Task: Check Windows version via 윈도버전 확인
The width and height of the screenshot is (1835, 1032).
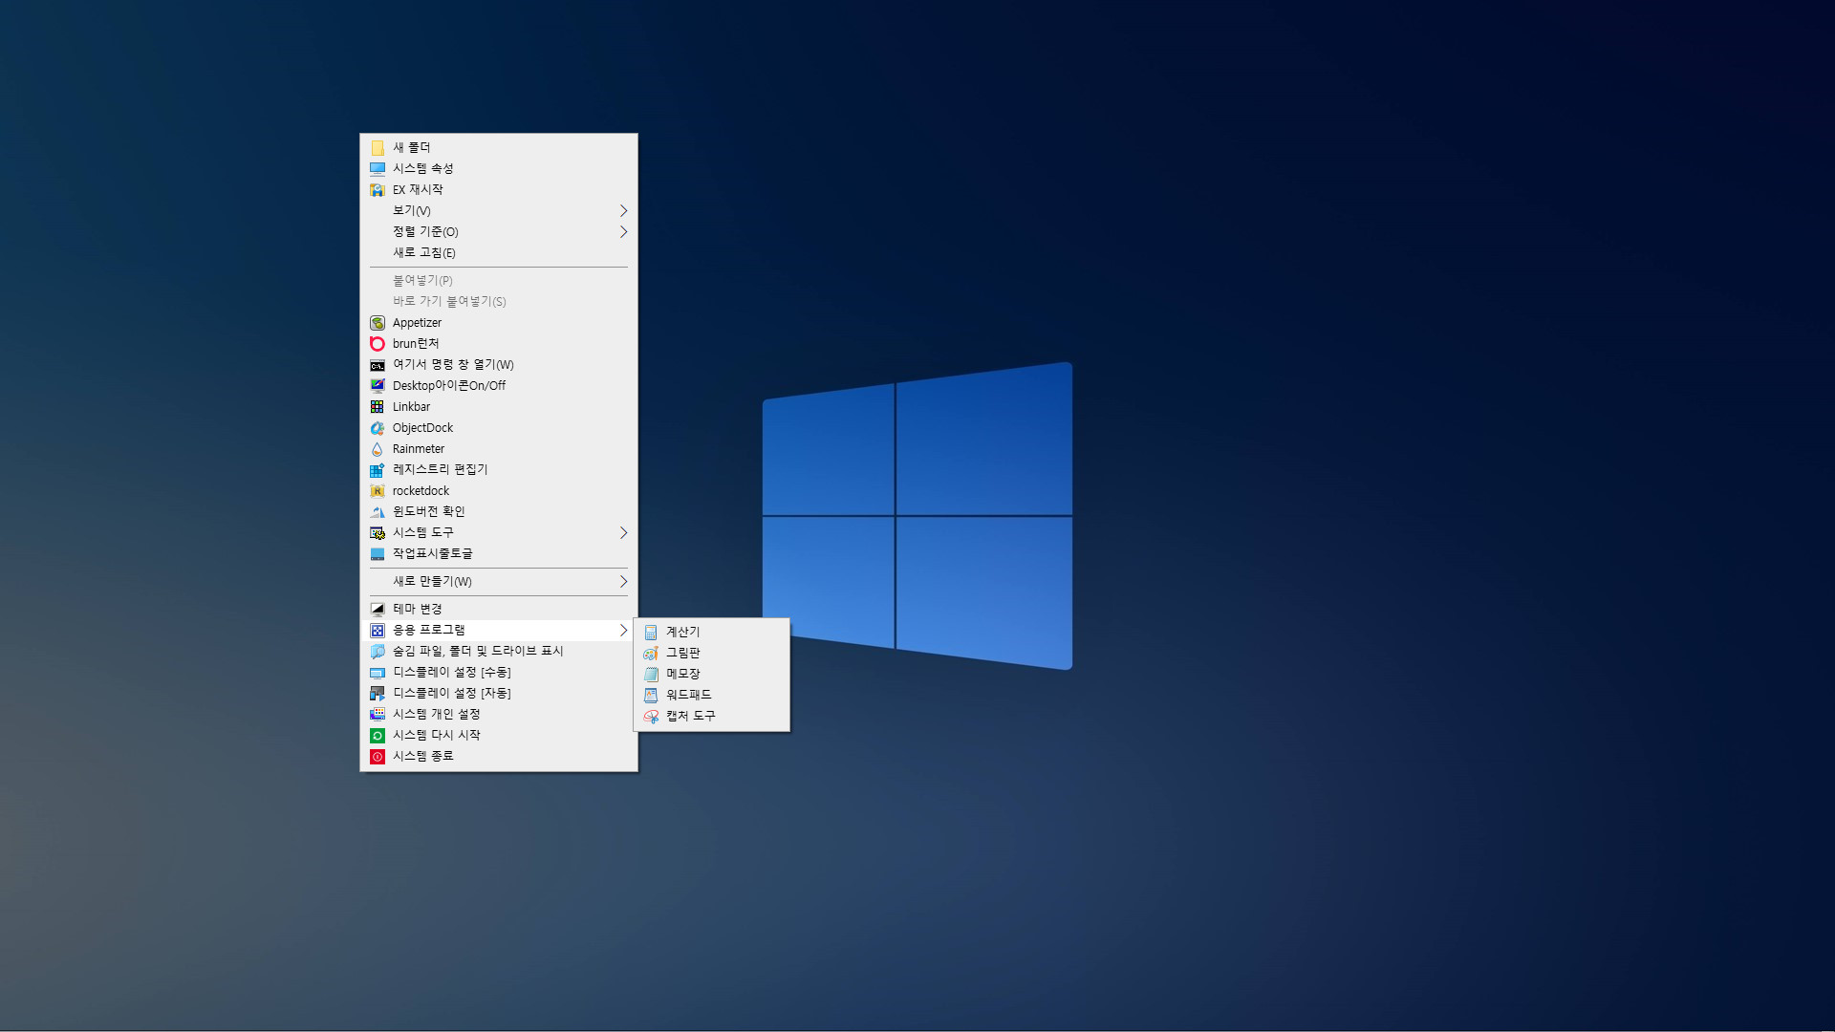Action: pos(498,511)
